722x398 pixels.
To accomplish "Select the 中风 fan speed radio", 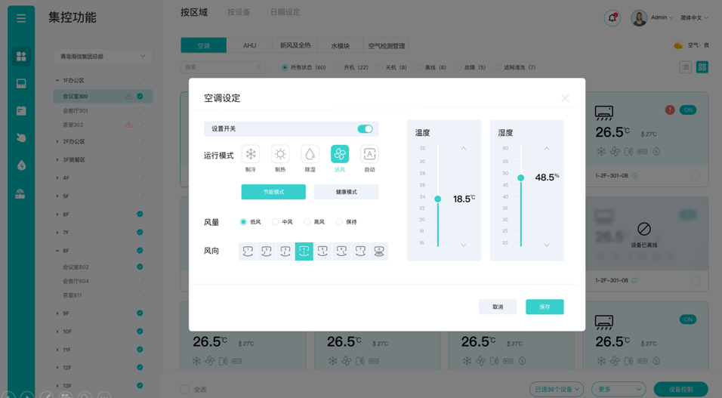I will click(x=276, y=222).
